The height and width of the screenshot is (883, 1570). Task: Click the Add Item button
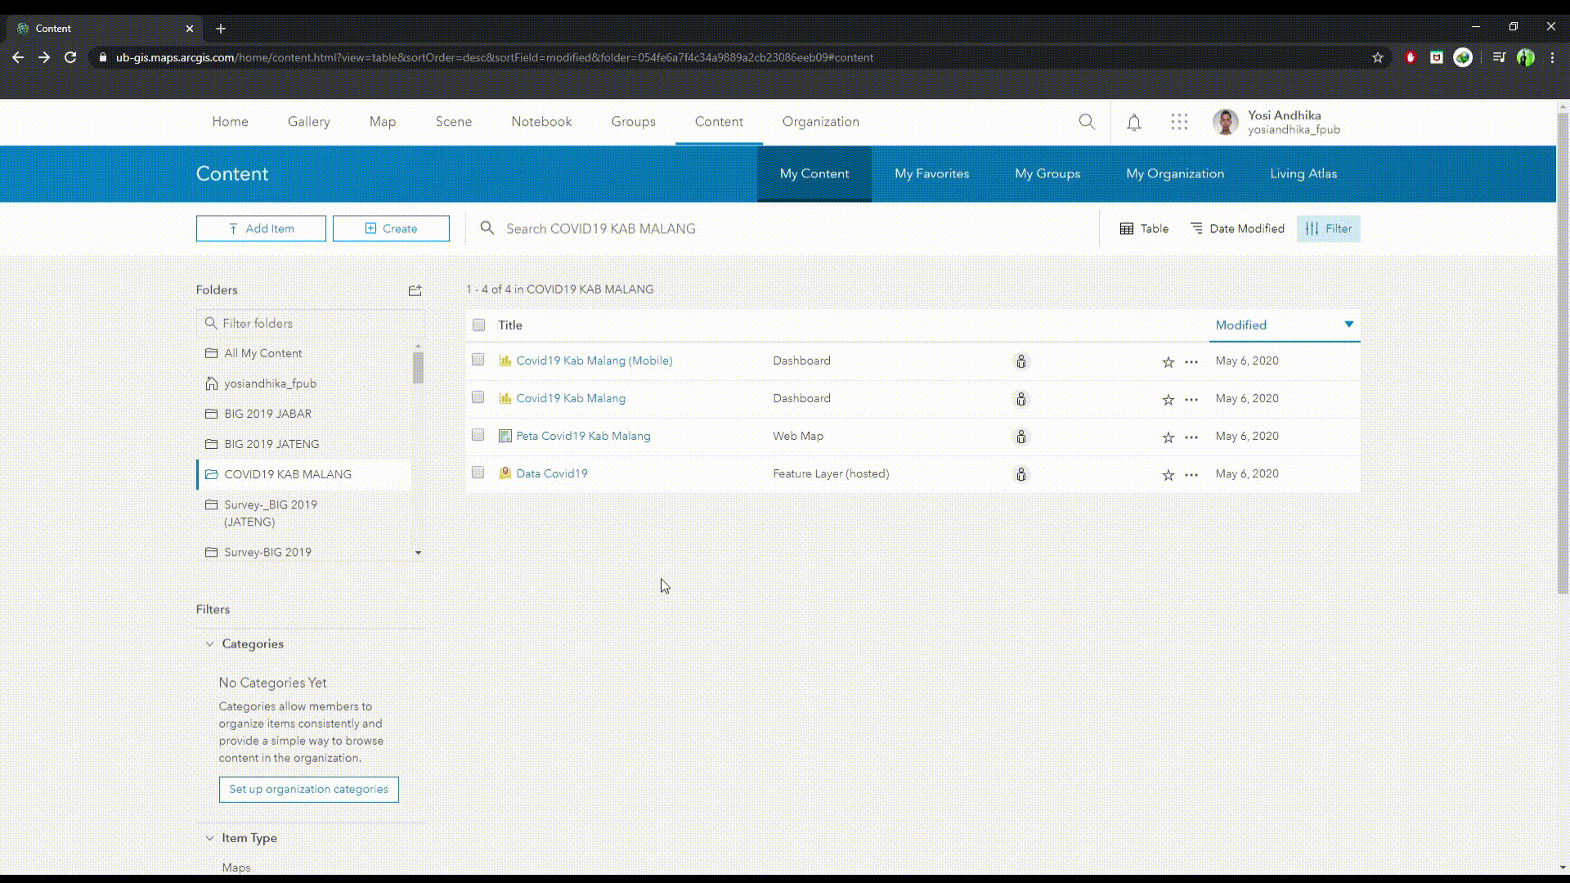261,229
